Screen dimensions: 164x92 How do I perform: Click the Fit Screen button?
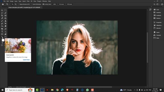[61, 4]
